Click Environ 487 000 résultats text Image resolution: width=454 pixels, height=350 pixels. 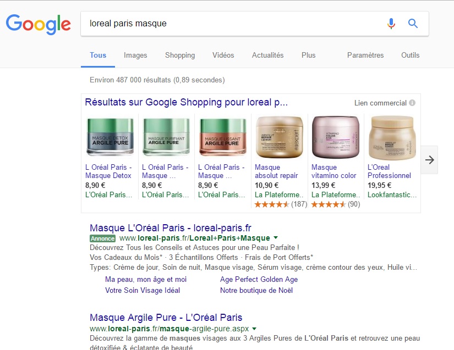click(157, 80)
